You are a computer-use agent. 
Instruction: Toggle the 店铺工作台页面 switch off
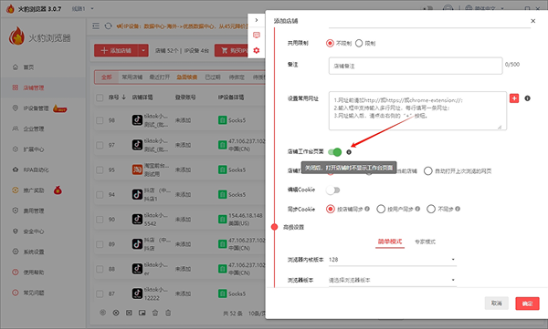335,152
